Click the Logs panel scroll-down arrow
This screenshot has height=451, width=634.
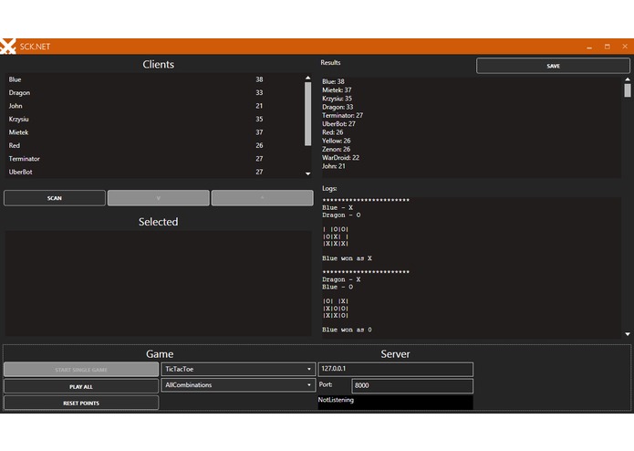click(628, 334)
